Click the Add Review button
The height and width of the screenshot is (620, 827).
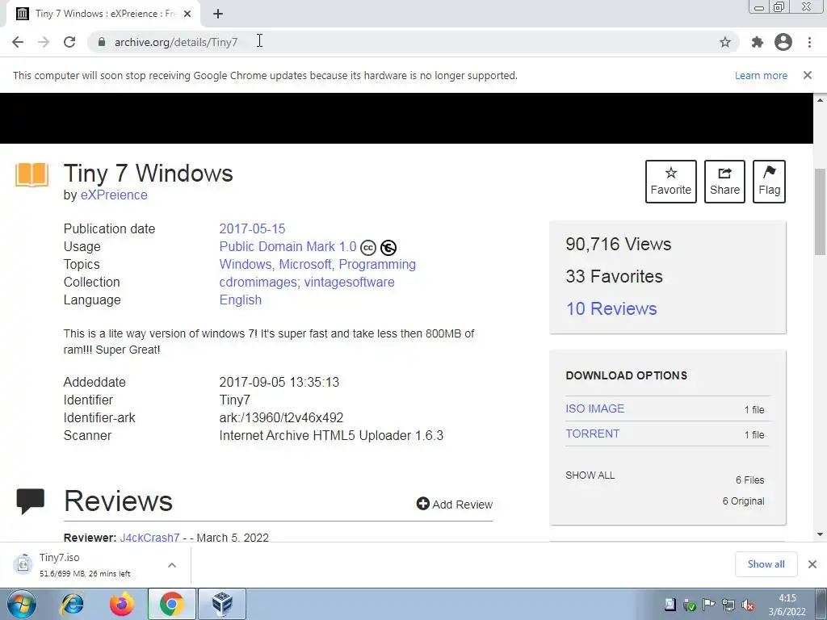pos(455,505)
